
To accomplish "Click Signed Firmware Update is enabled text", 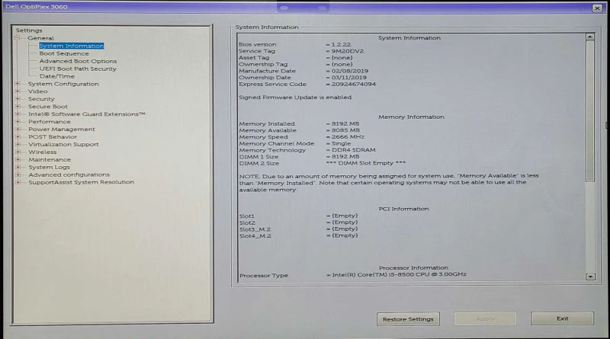I will click(x=295, y=98).
